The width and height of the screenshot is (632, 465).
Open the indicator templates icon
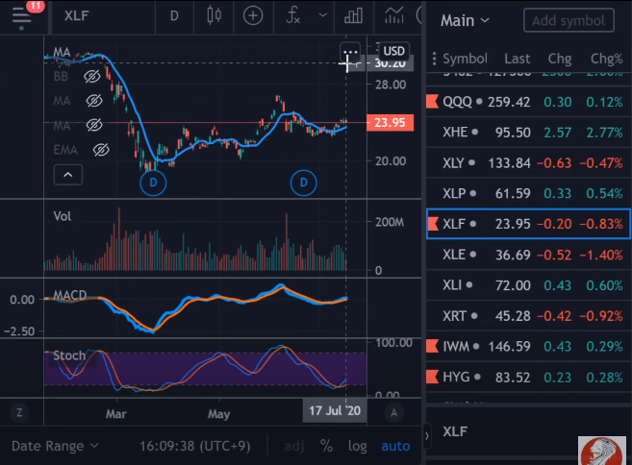[x=394, y=15]
